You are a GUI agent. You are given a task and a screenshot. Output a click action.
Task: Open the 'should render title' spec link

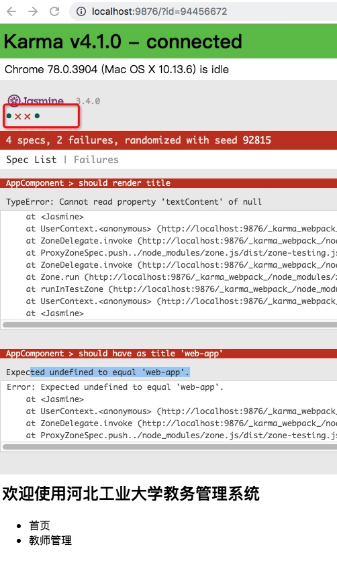click(x=124, y=183)
